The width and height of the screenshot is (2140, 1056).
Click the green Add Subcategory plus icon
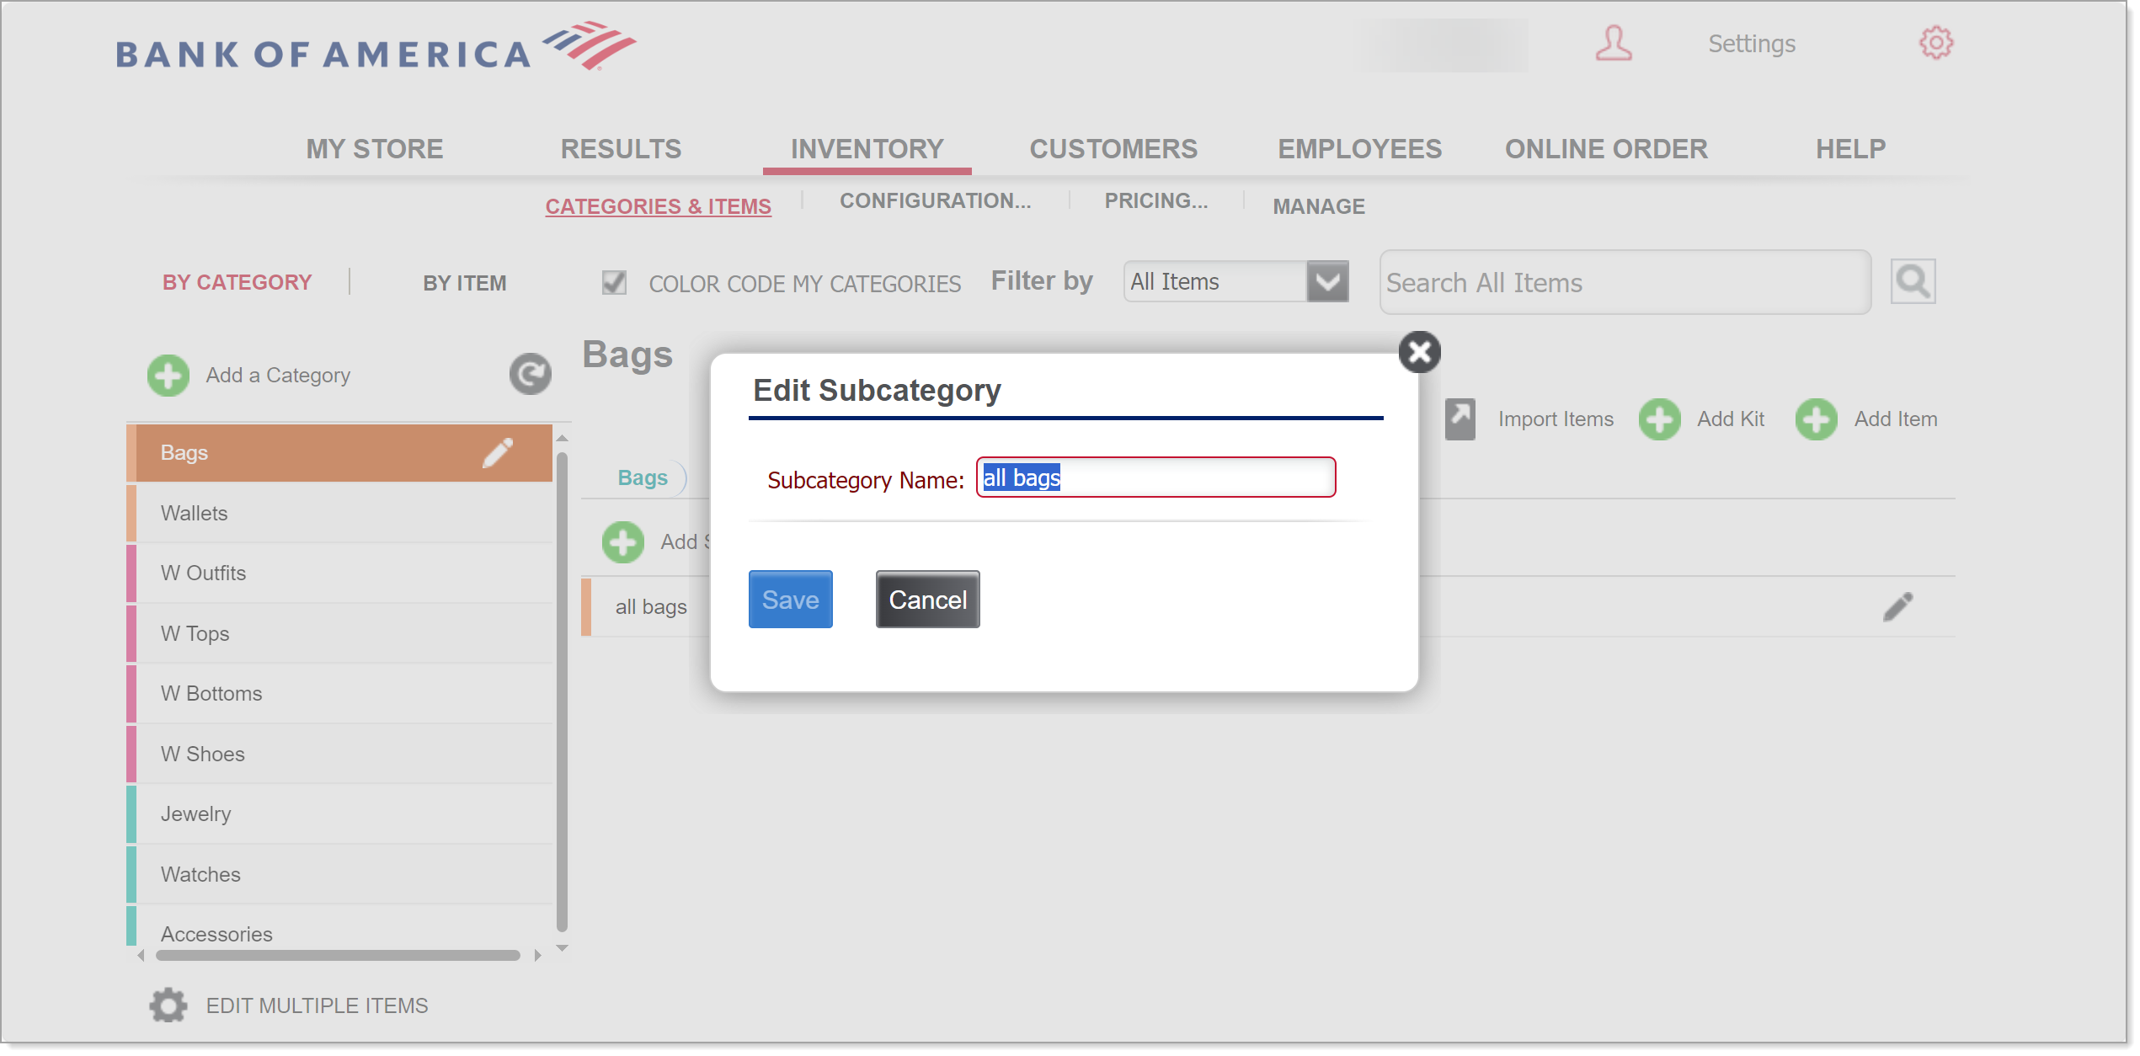click(x=623, y=542)
